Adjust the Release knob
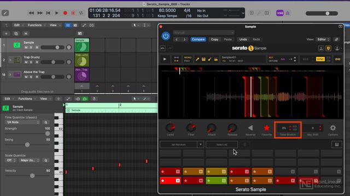 click(x=232, y=128)
